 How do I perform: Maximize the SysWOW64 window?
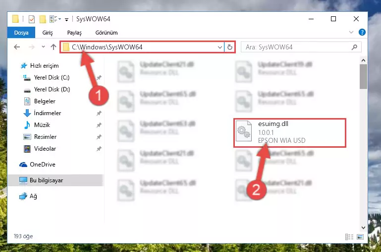[x=333, y=19]
